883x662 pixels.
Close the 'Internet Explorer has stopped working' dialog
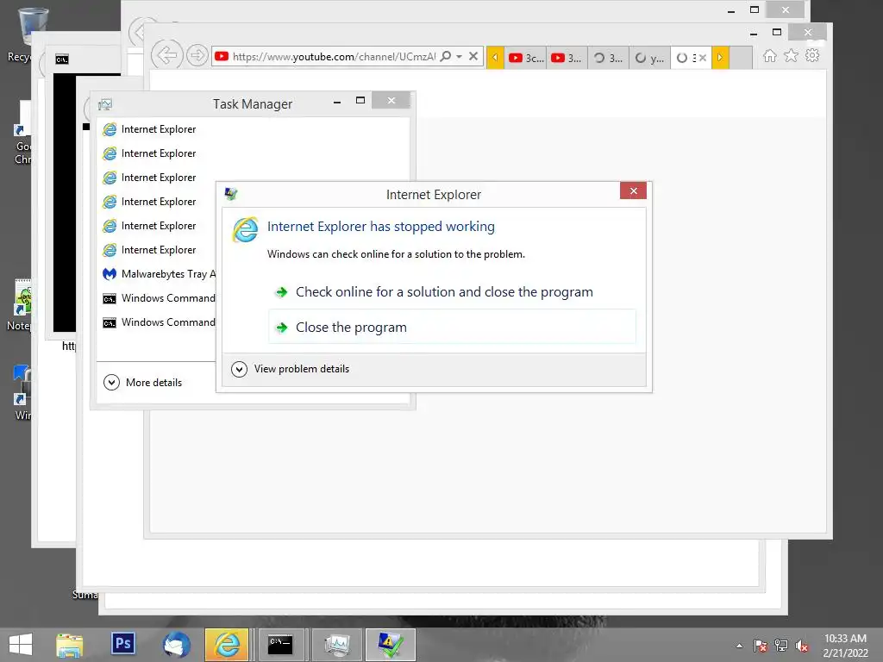pyautogui.click(x=633, y=190)
